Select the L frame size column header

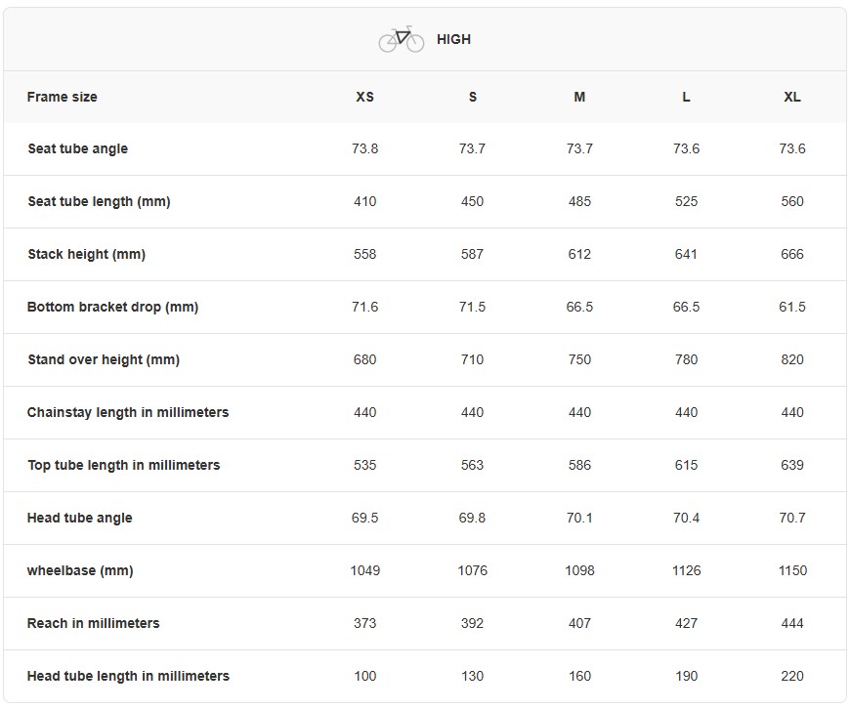pos(686,97)
